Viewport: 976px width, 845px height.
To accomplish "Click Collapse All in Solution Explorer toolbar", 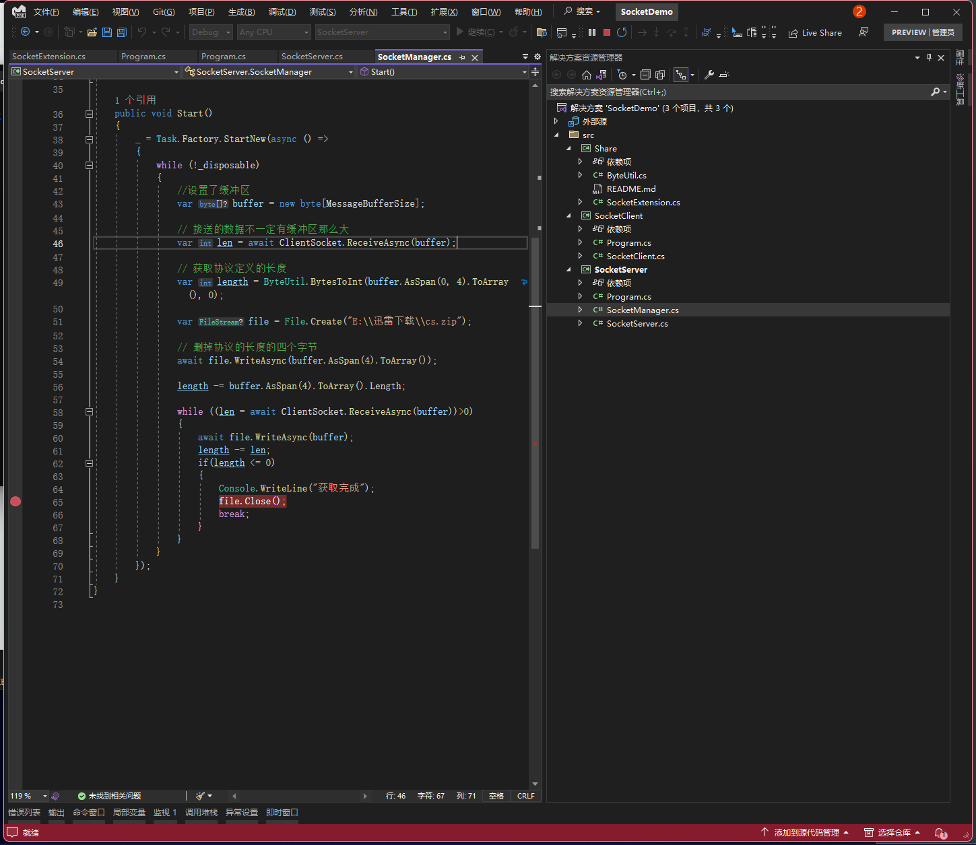I will point(645,75).
